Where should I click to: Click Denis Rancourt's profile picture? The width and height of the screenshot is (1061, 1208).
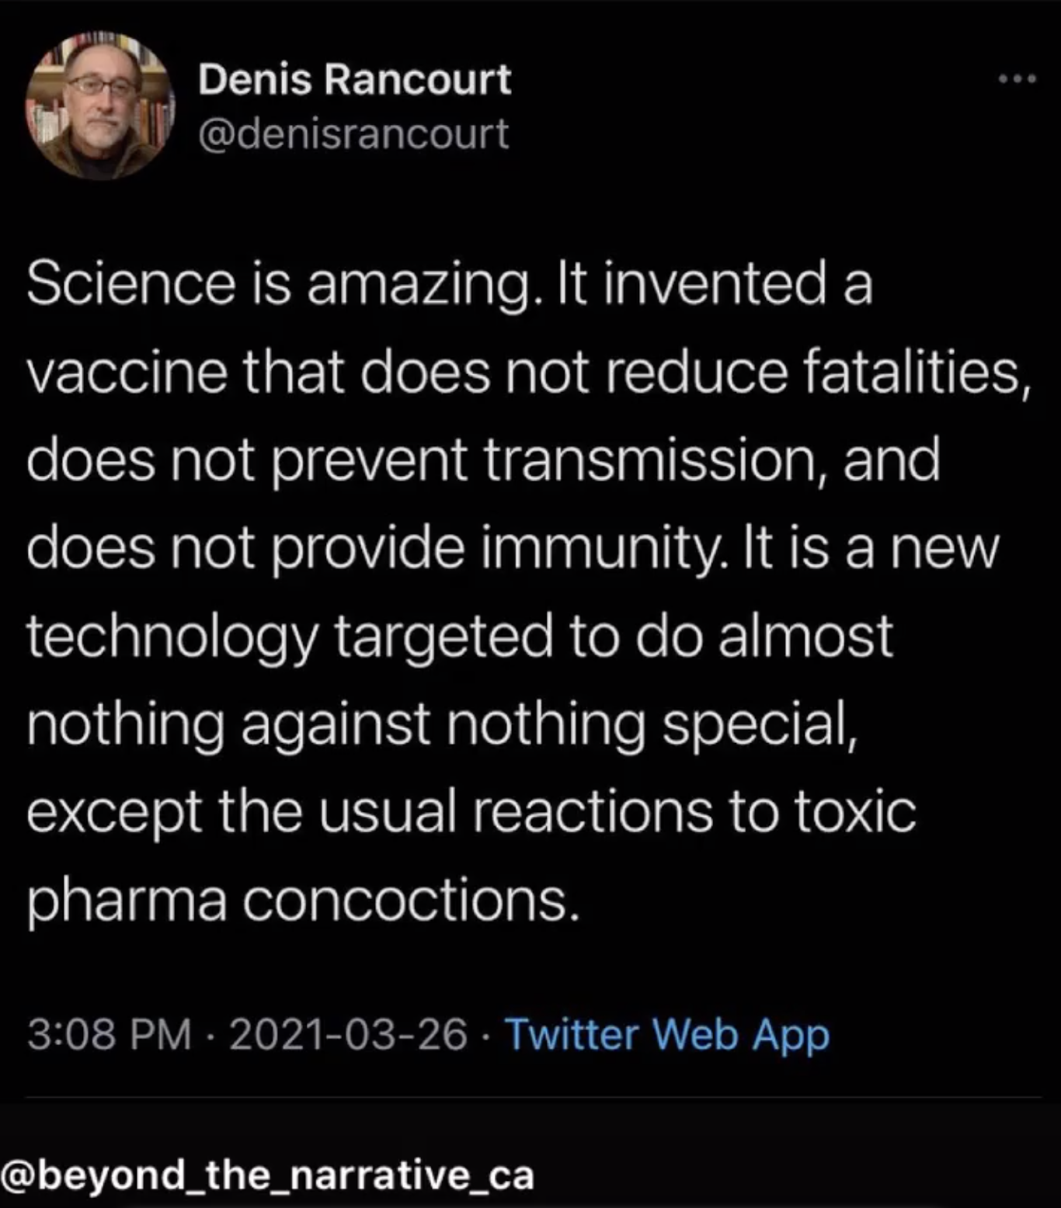click(99, 106)
